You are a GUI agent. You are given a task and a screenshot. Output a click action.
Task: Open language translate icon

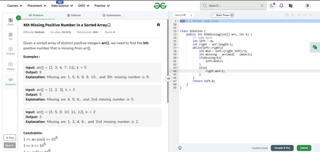[x=290, y=6]
